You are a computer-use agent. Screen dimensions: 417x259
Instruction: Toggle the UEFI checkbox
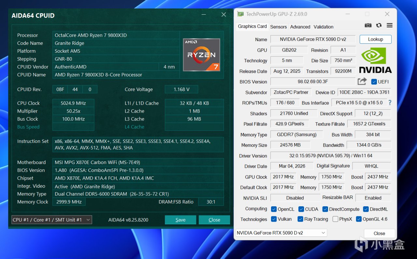click(374, 82)
